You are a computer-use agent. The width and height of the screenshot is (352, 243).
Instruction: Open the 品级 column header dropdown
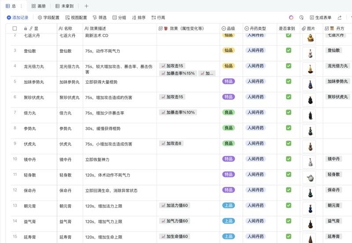231,29
